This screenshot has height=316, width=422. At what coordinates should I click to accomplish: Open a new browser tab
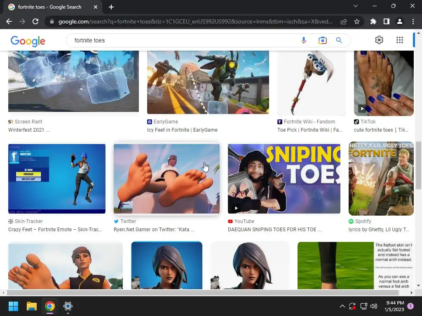pyautogui.click(x=111, y=7)
